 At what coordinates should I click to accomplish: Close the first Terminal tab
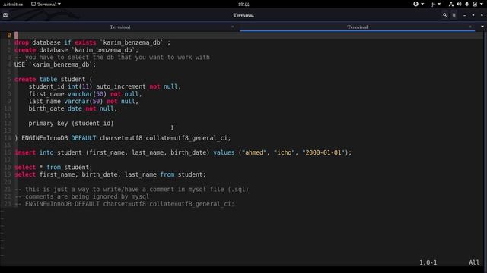click(233, 27)
